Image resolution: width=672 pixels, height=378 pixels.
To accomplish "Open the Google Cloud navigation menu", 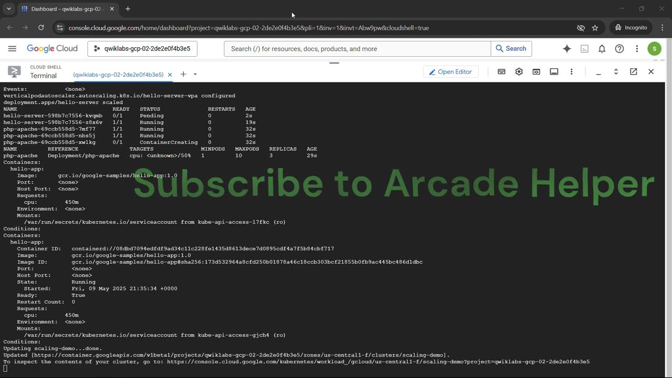I will tap(12, 49).
